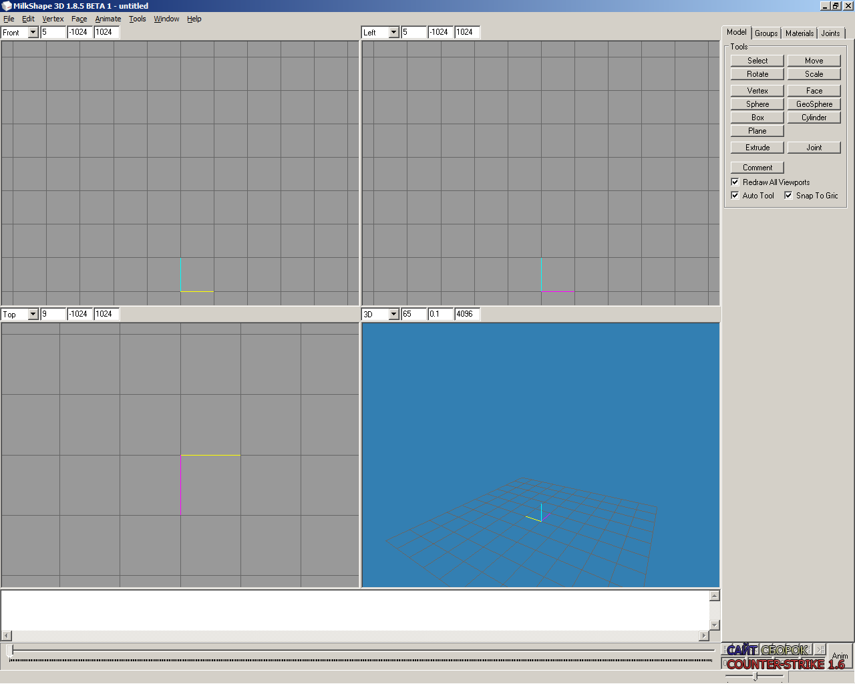Switch to the Model tab
The height and width of the screenshot is (684, 855).
tap(736, 32)
